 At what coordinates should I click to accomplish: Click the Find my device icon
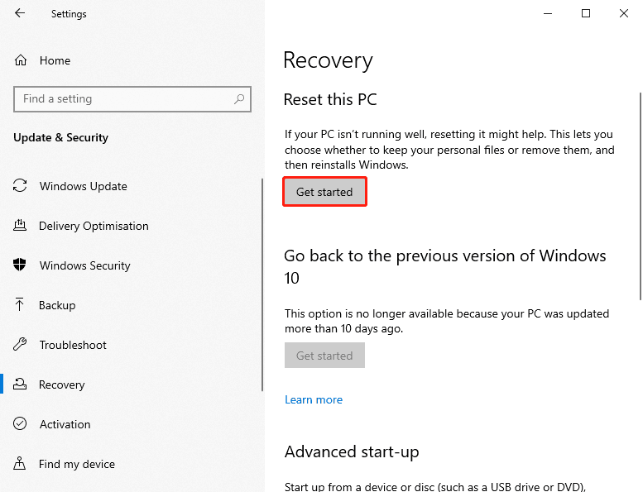tap(20, 464)
